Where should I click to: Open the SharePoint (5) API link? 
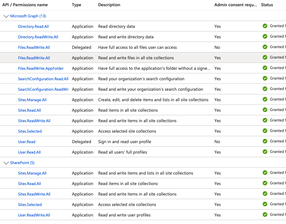[22, 163]
